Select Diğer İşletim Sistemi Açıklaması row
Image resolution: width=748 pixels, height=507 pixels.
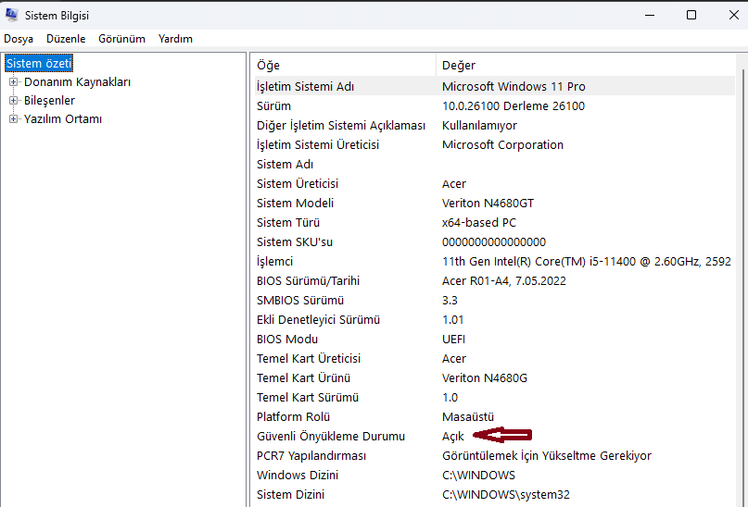click(495, 126)
